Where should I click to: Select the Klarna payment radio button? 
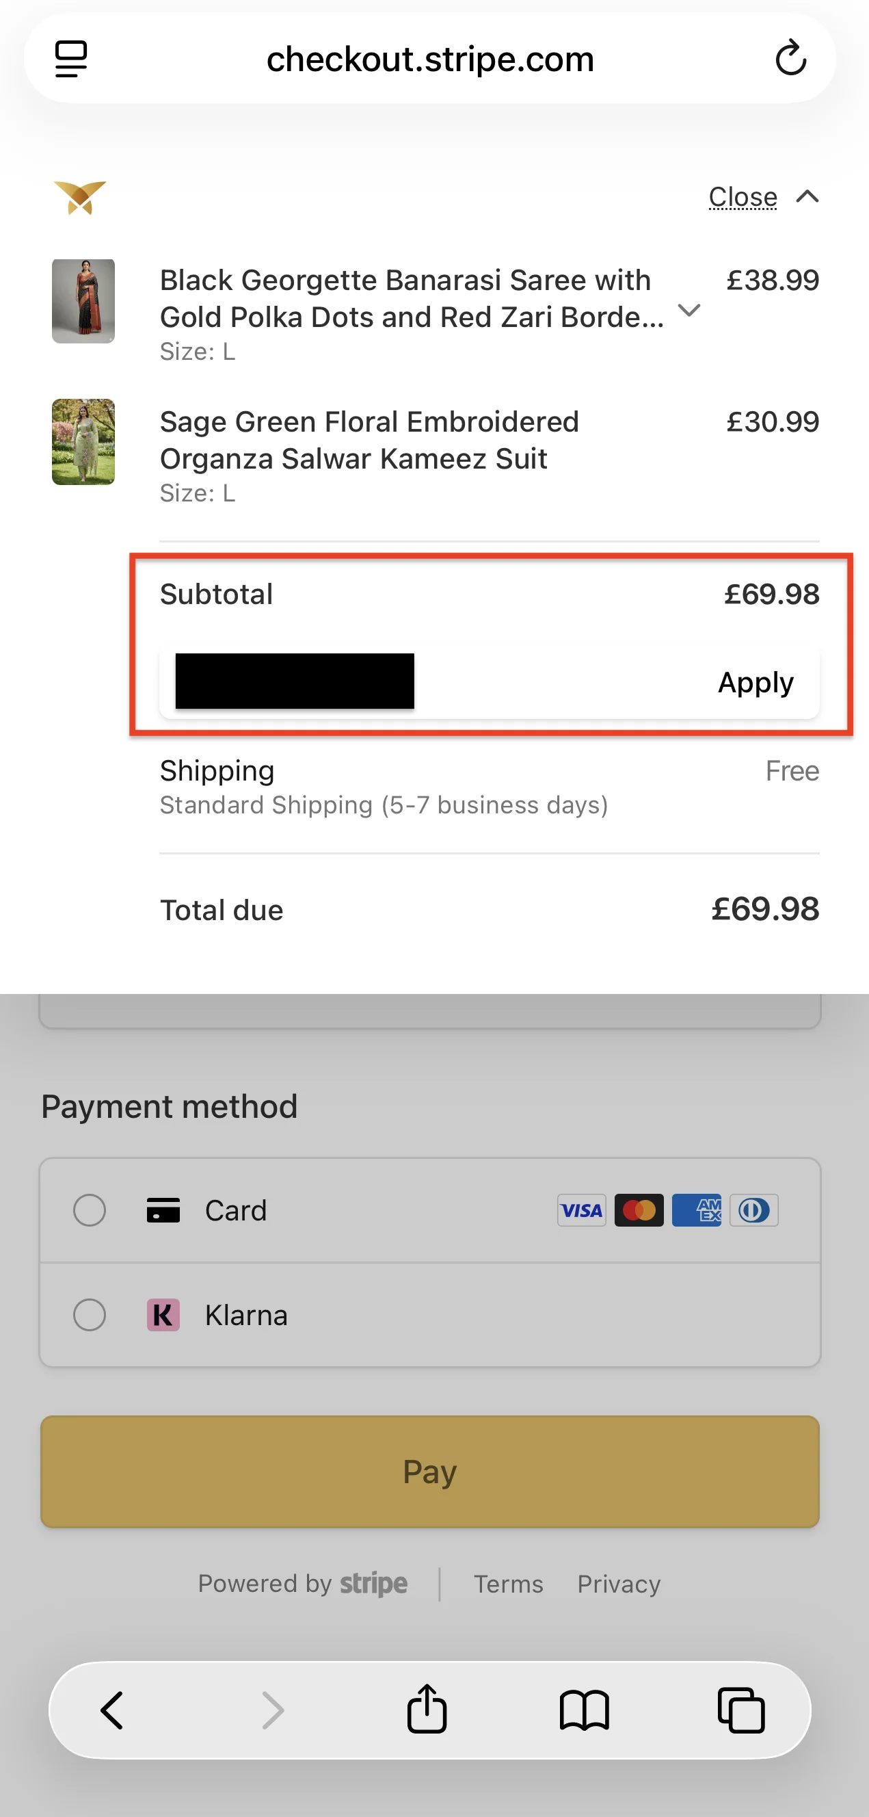click(x=90, y=1315)
